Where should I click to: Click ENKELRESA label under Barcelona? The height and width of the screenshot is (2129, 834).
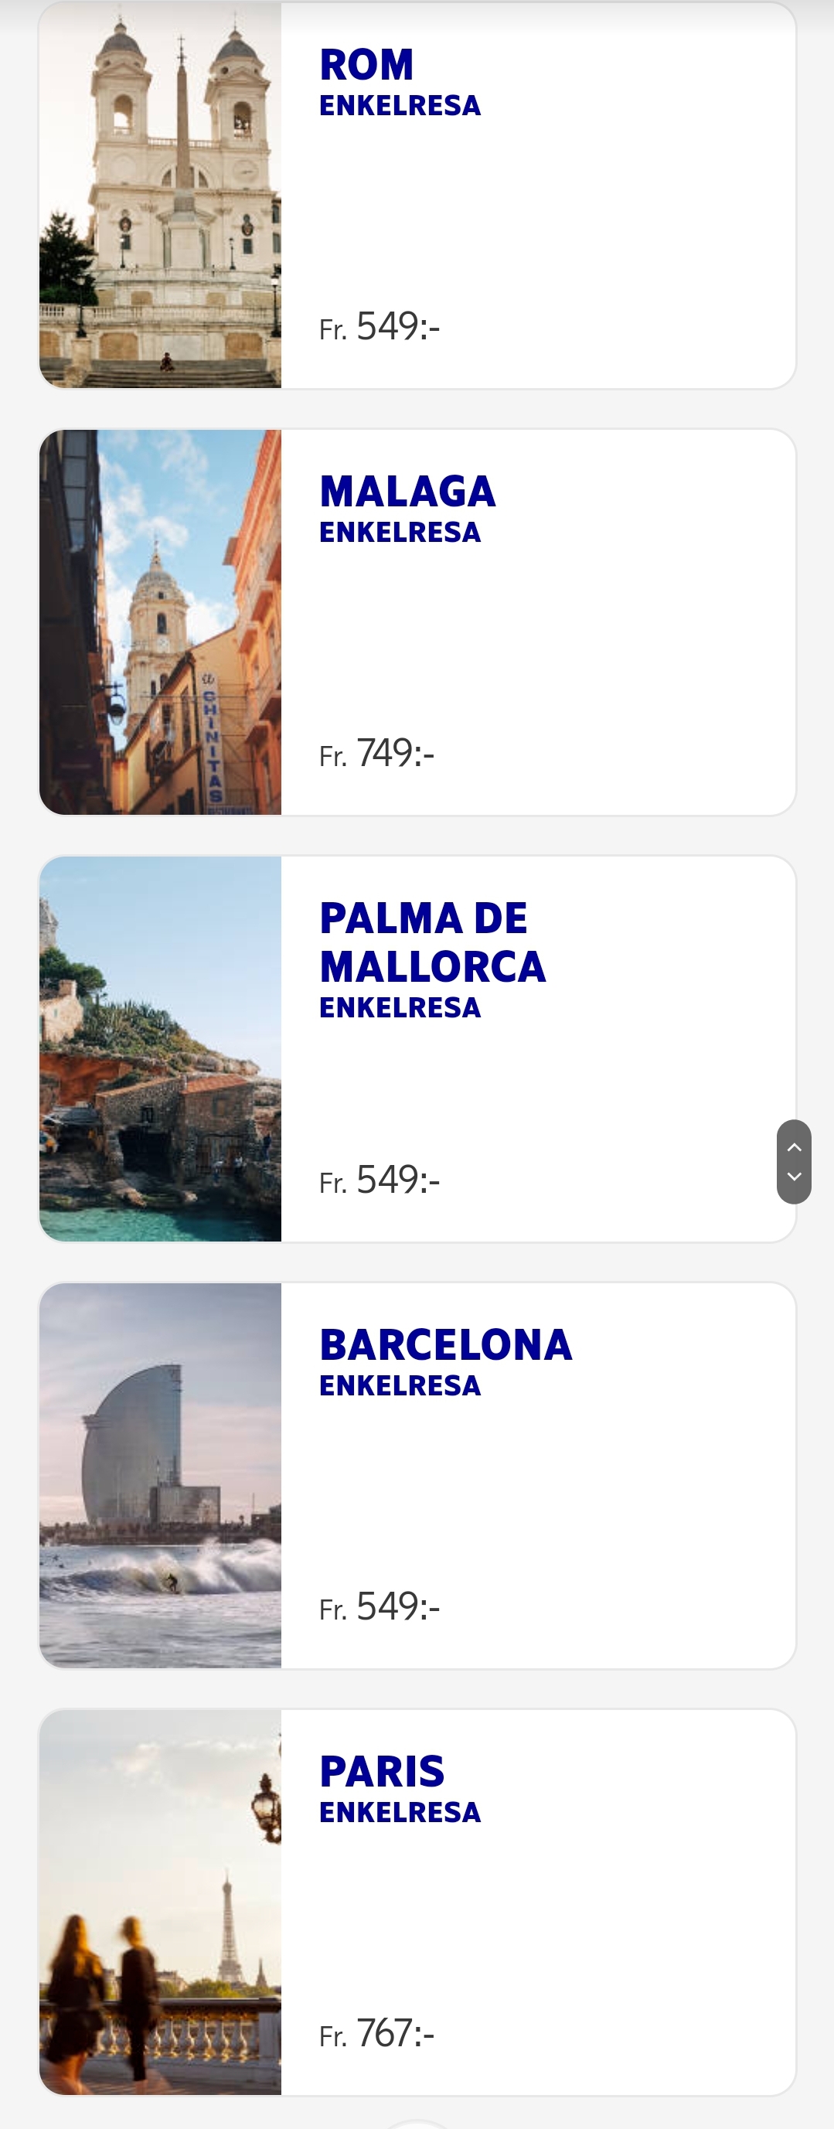pyautogui.click(x=400, y=1385)
